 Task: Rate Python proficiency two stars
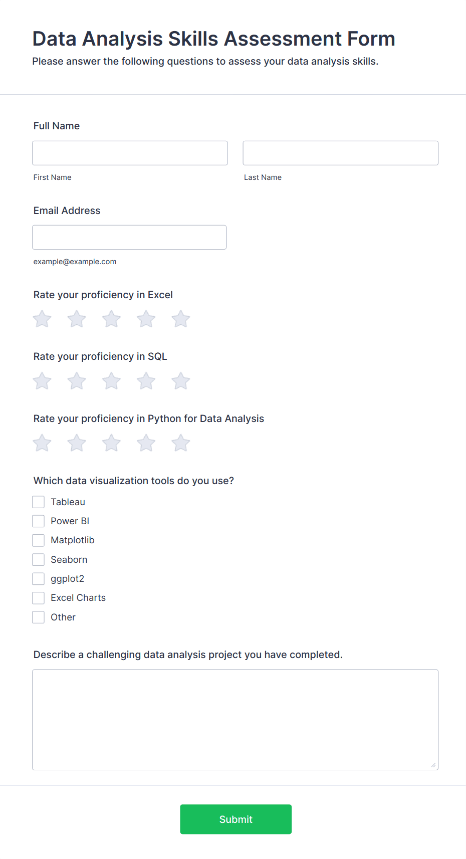[x=76, y=443]
